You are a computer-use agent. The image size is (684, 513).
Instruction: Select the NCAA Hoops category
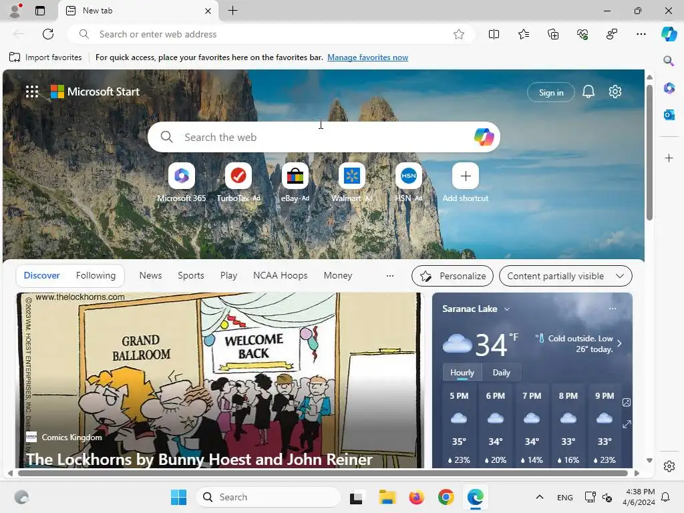click(x=281, y=275)
